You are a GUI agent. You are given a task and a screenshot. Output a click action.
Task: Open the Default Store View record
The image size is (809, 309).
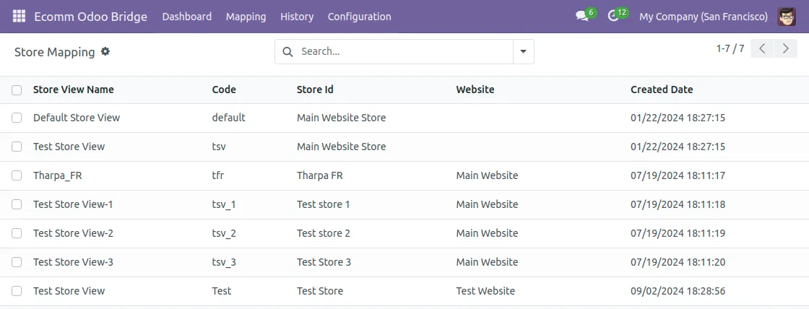click(77, 118)
